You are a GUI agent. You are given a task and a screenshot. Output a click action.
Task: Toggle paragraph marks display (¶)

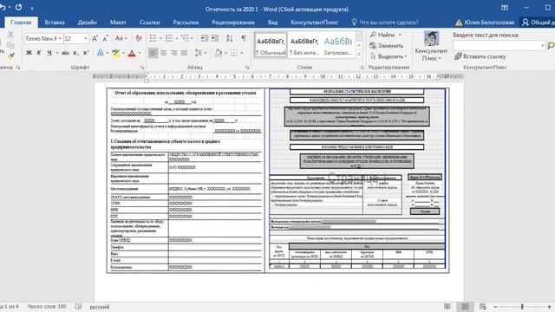[244, 38]
